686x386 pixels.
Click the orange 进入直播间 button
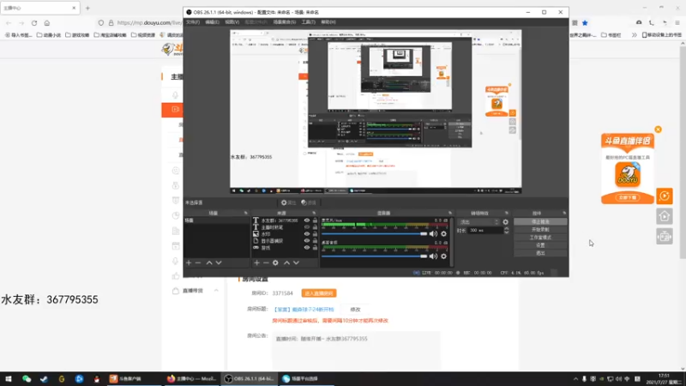pos(319,293)
